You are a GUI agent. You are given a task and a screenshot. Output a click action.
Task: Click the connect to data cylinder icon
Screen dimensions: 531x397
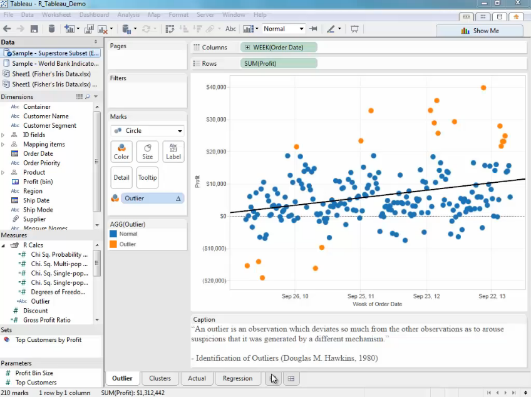[x=51, y=29]
